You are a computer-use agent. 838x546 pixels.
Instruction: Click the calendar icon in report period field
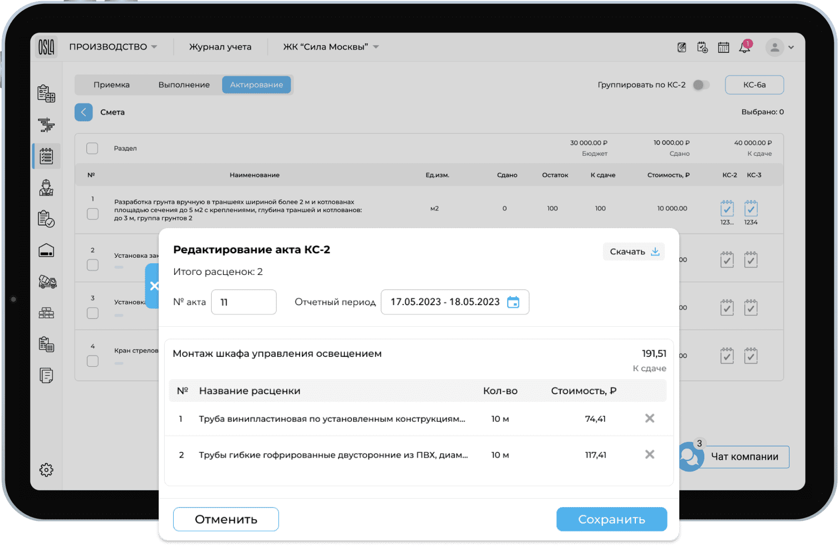click(x=513, y=302)
